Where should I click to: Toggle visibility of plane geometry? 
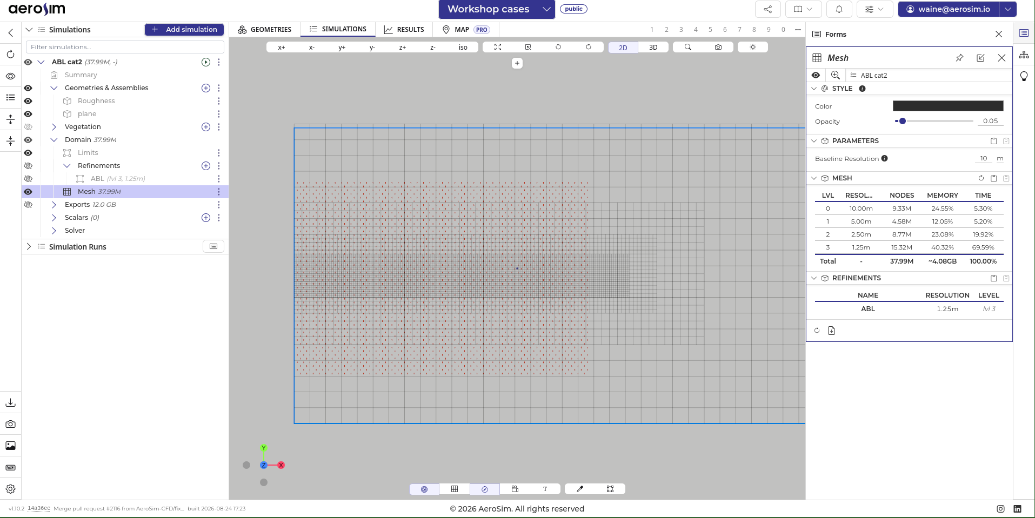tap(28, 114)
